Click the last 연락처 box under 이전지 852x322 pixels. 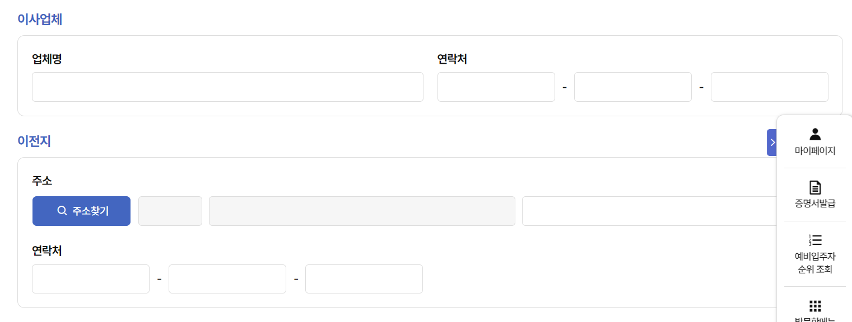tap(364, 278)
